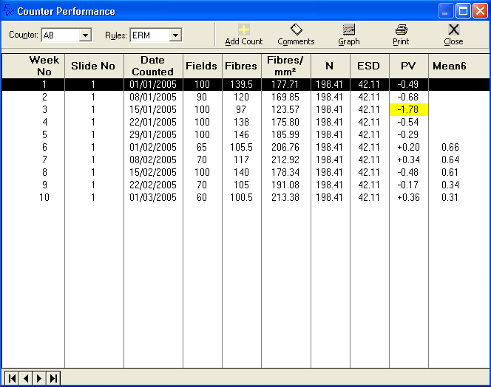Select the date 15/02/2005 cell
This screenshot has width=491, height=387.
click(x=153, y=172)
